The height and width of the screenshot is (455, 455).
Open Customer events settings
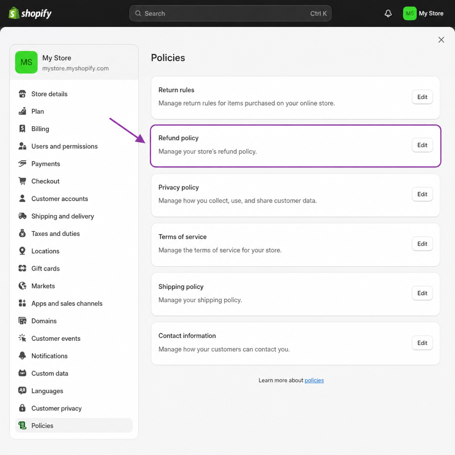74,338
